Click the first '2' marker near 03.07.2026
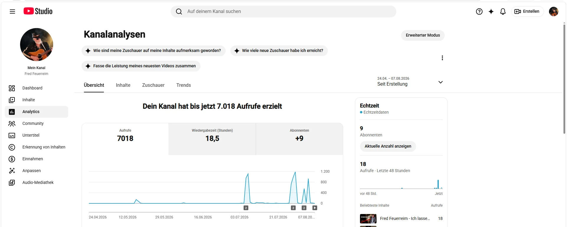567x227 pixels. 246,208
